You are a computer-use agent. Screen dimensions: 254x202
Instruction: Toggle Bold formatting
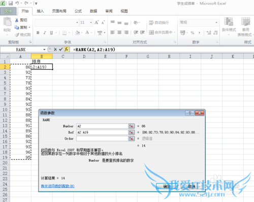tap(38, 33)
